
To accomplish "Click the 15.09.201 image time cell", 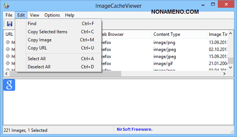I will tap(218, 56).
